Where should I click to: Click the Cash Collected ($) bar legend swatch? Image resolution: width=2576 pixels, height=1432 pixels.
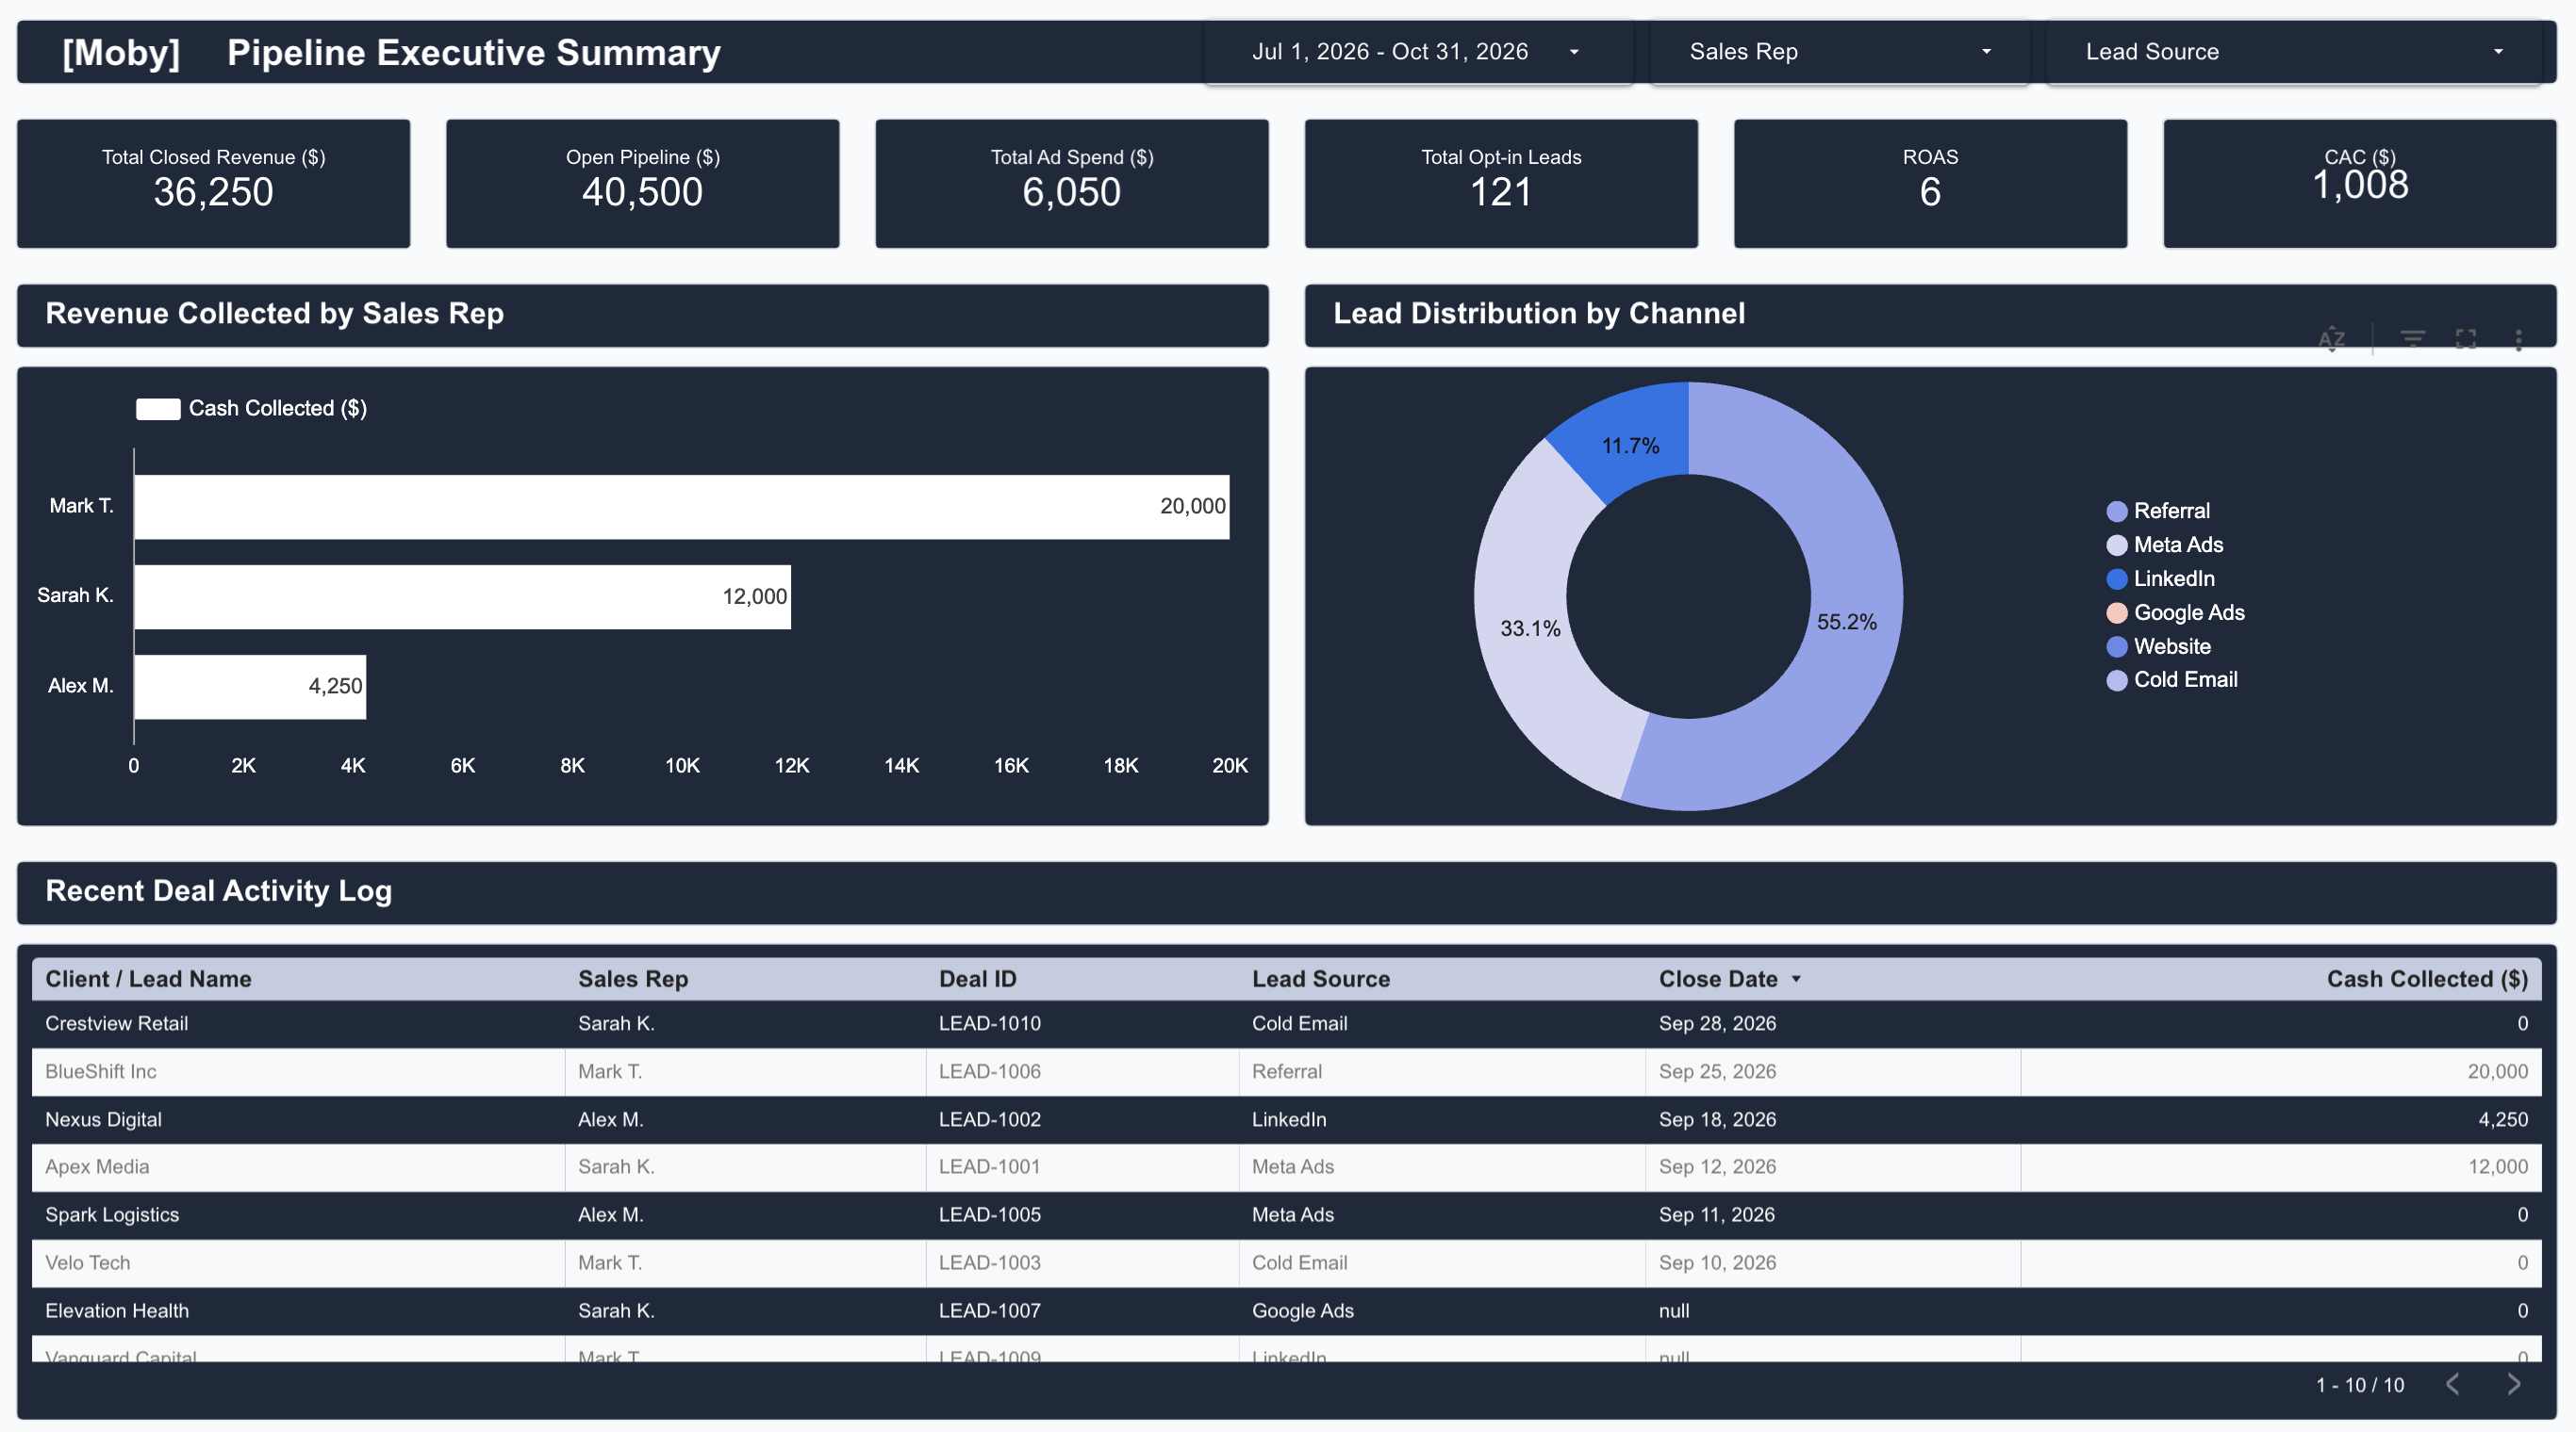click(x=158, y=409)
